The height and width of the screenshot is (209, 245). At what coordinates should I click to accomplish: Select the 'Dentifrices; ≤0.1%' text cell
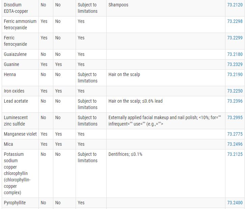coord(166,174)
